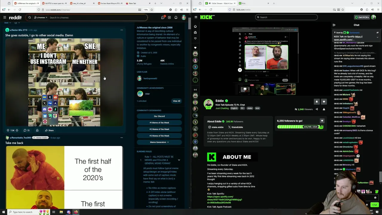Click the 110% zoom indicator
Screen dimensions: 382x215
coord(146,10)
